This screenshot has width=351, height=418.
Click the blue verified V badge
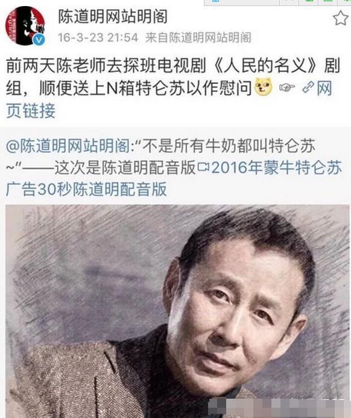pyautogui.click(x=39, y=40)
